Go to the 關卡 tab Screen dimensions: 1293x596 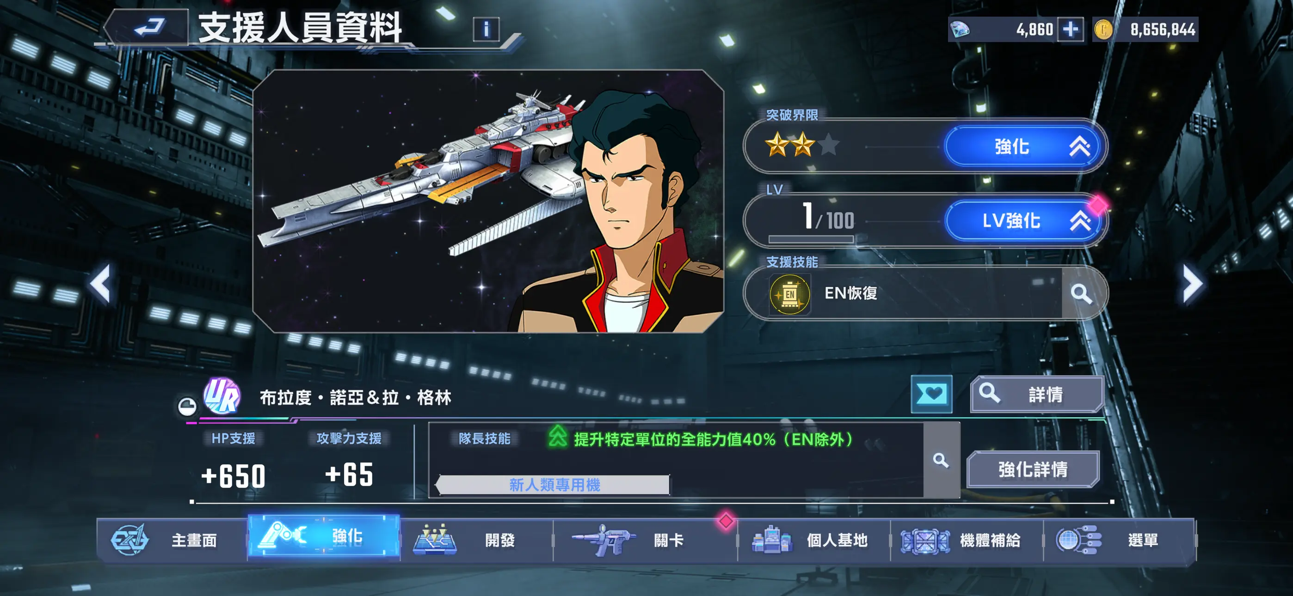[646, 540]
